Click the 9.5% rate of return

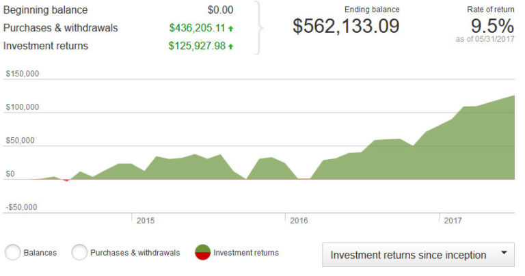(492, 26)
